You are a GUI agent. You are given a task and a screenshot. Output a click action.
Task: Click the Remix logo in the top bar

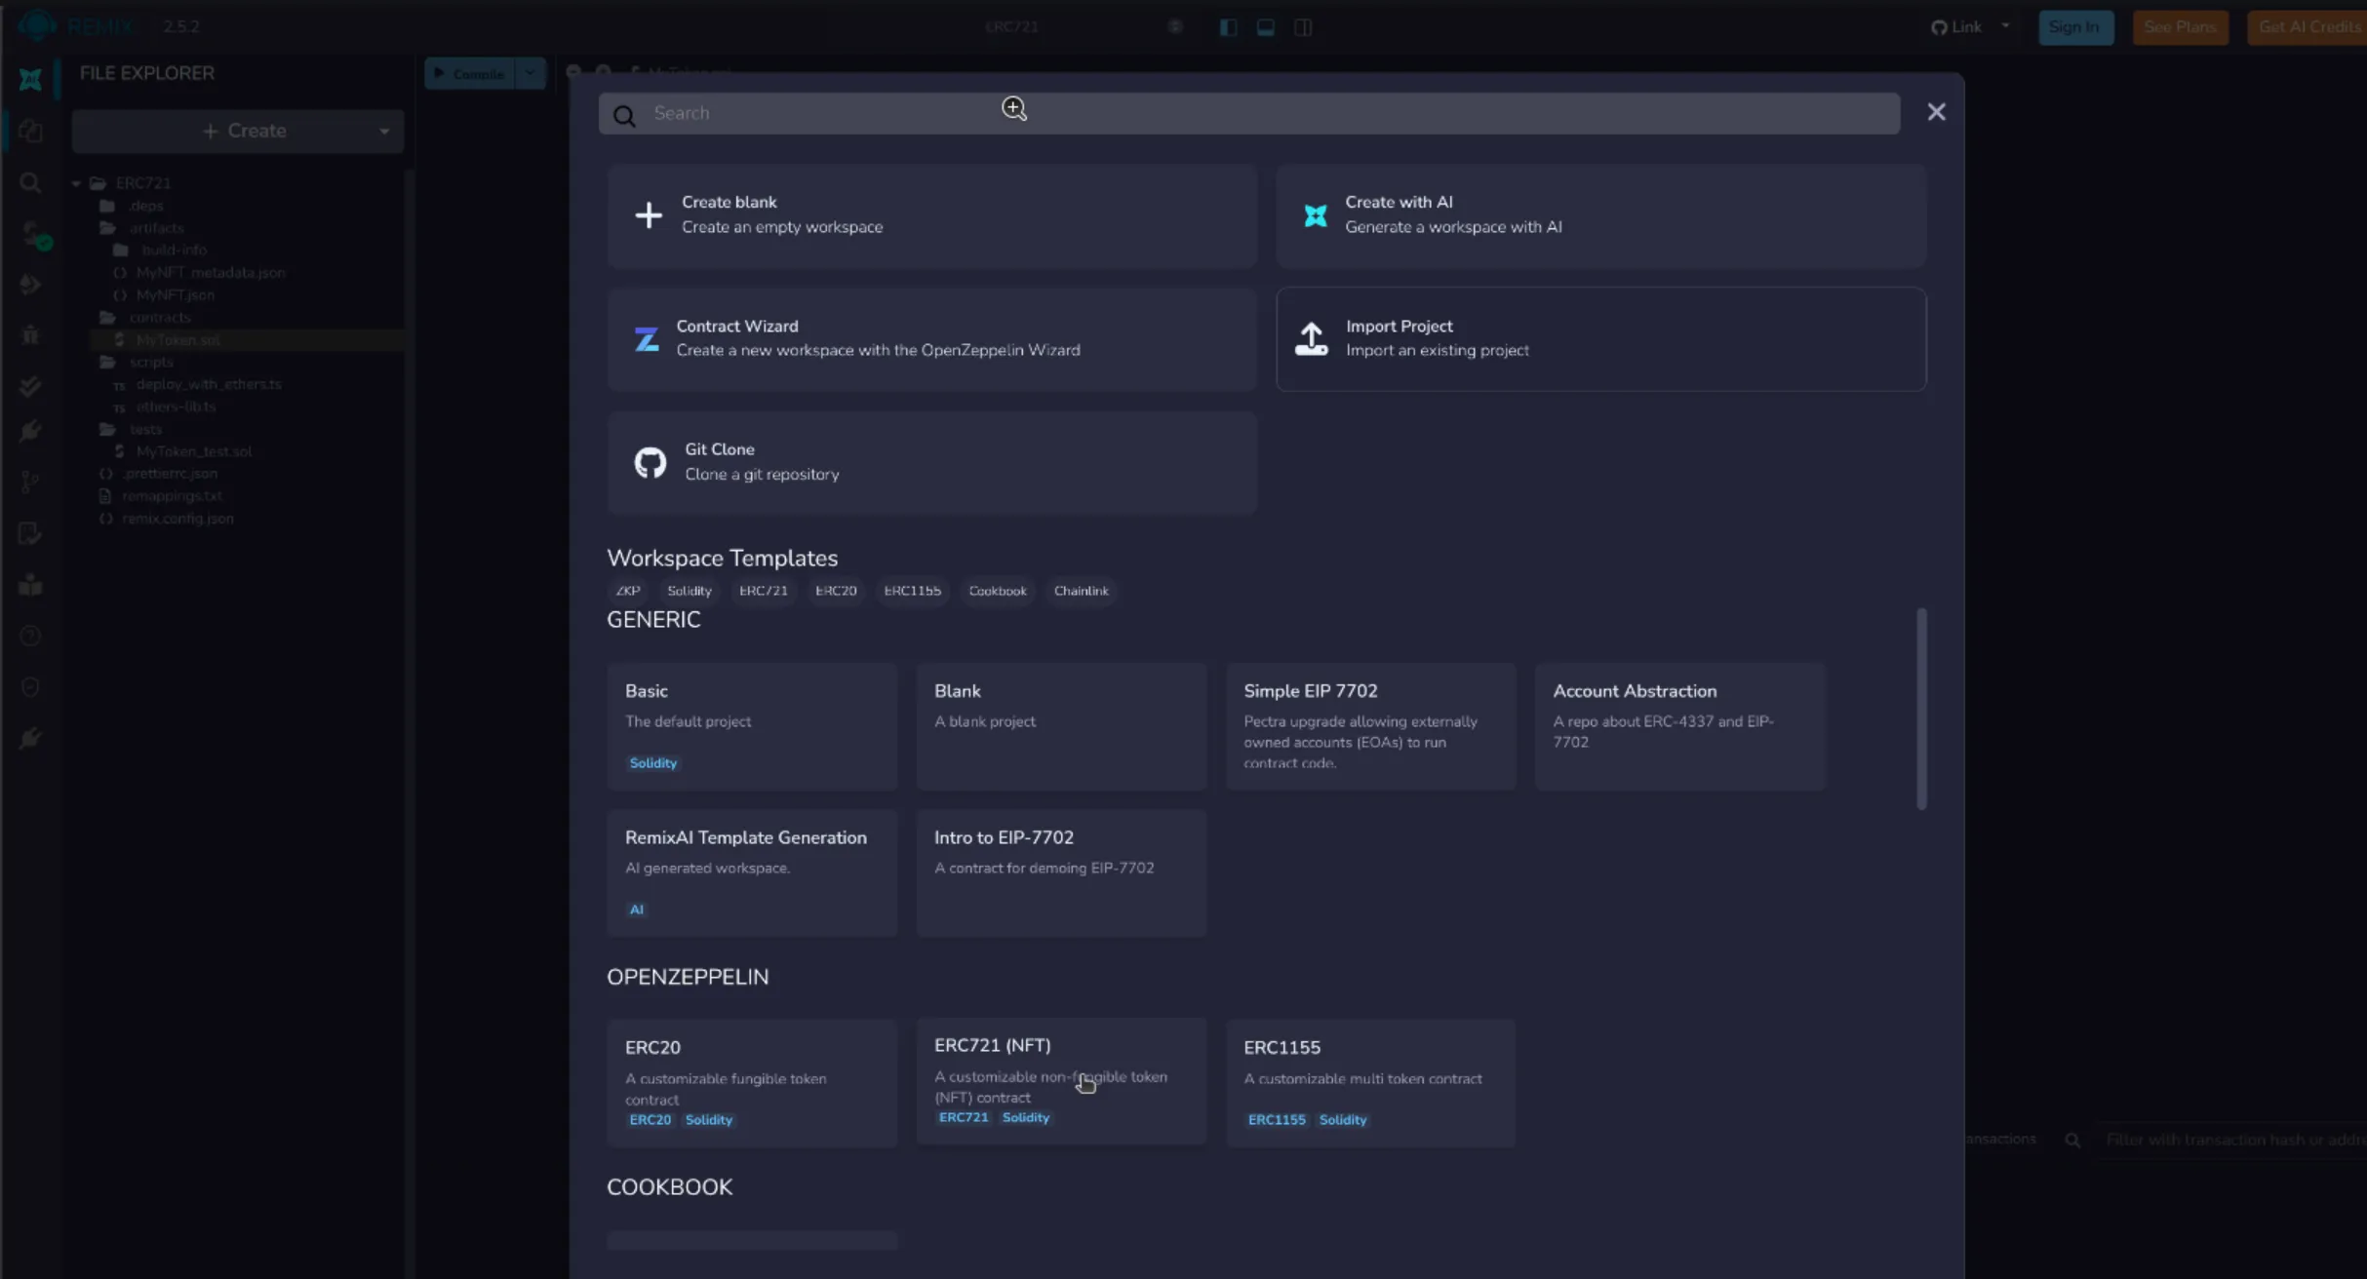point(37,26)
